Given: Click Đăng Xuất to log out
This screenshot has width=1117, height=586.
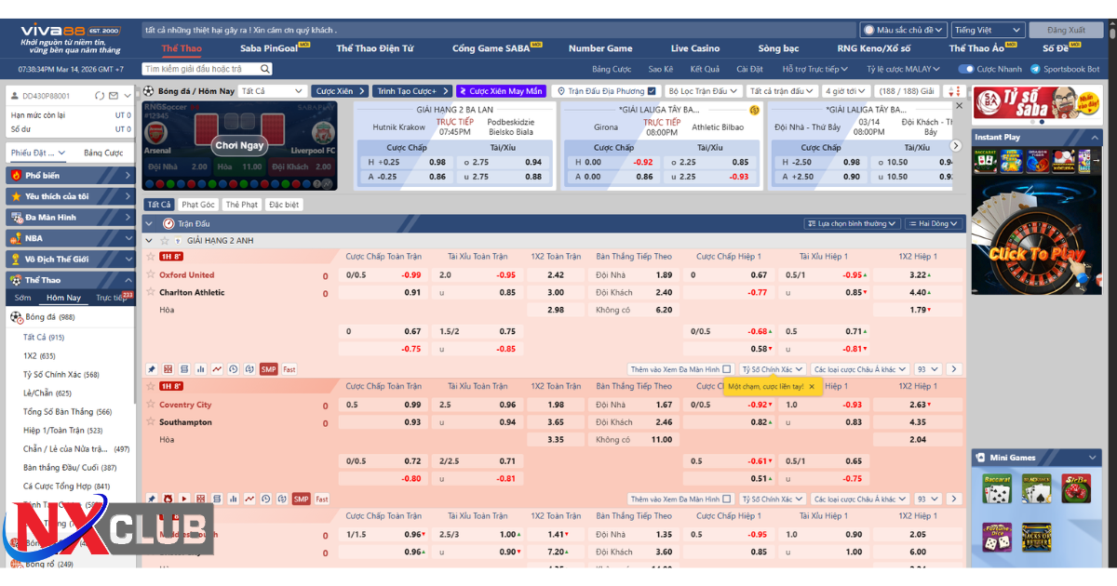Looking at the screenshot, I should [x=1066, y=29].
